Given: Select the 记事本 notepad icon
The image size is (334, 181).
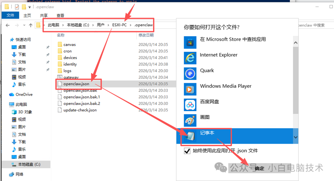Looking at the screenshot, I should click(x=190, y=136).
